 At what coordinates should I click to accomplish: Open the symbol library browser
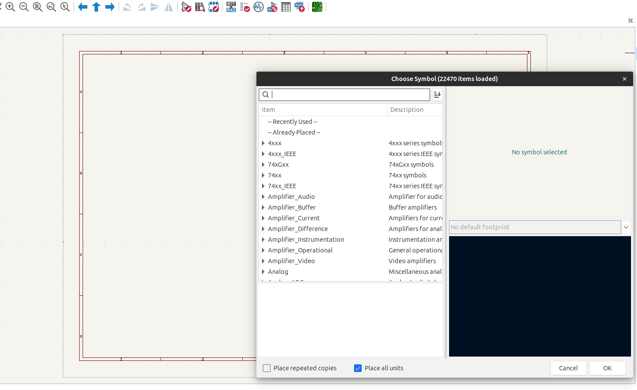pos(200,7)
